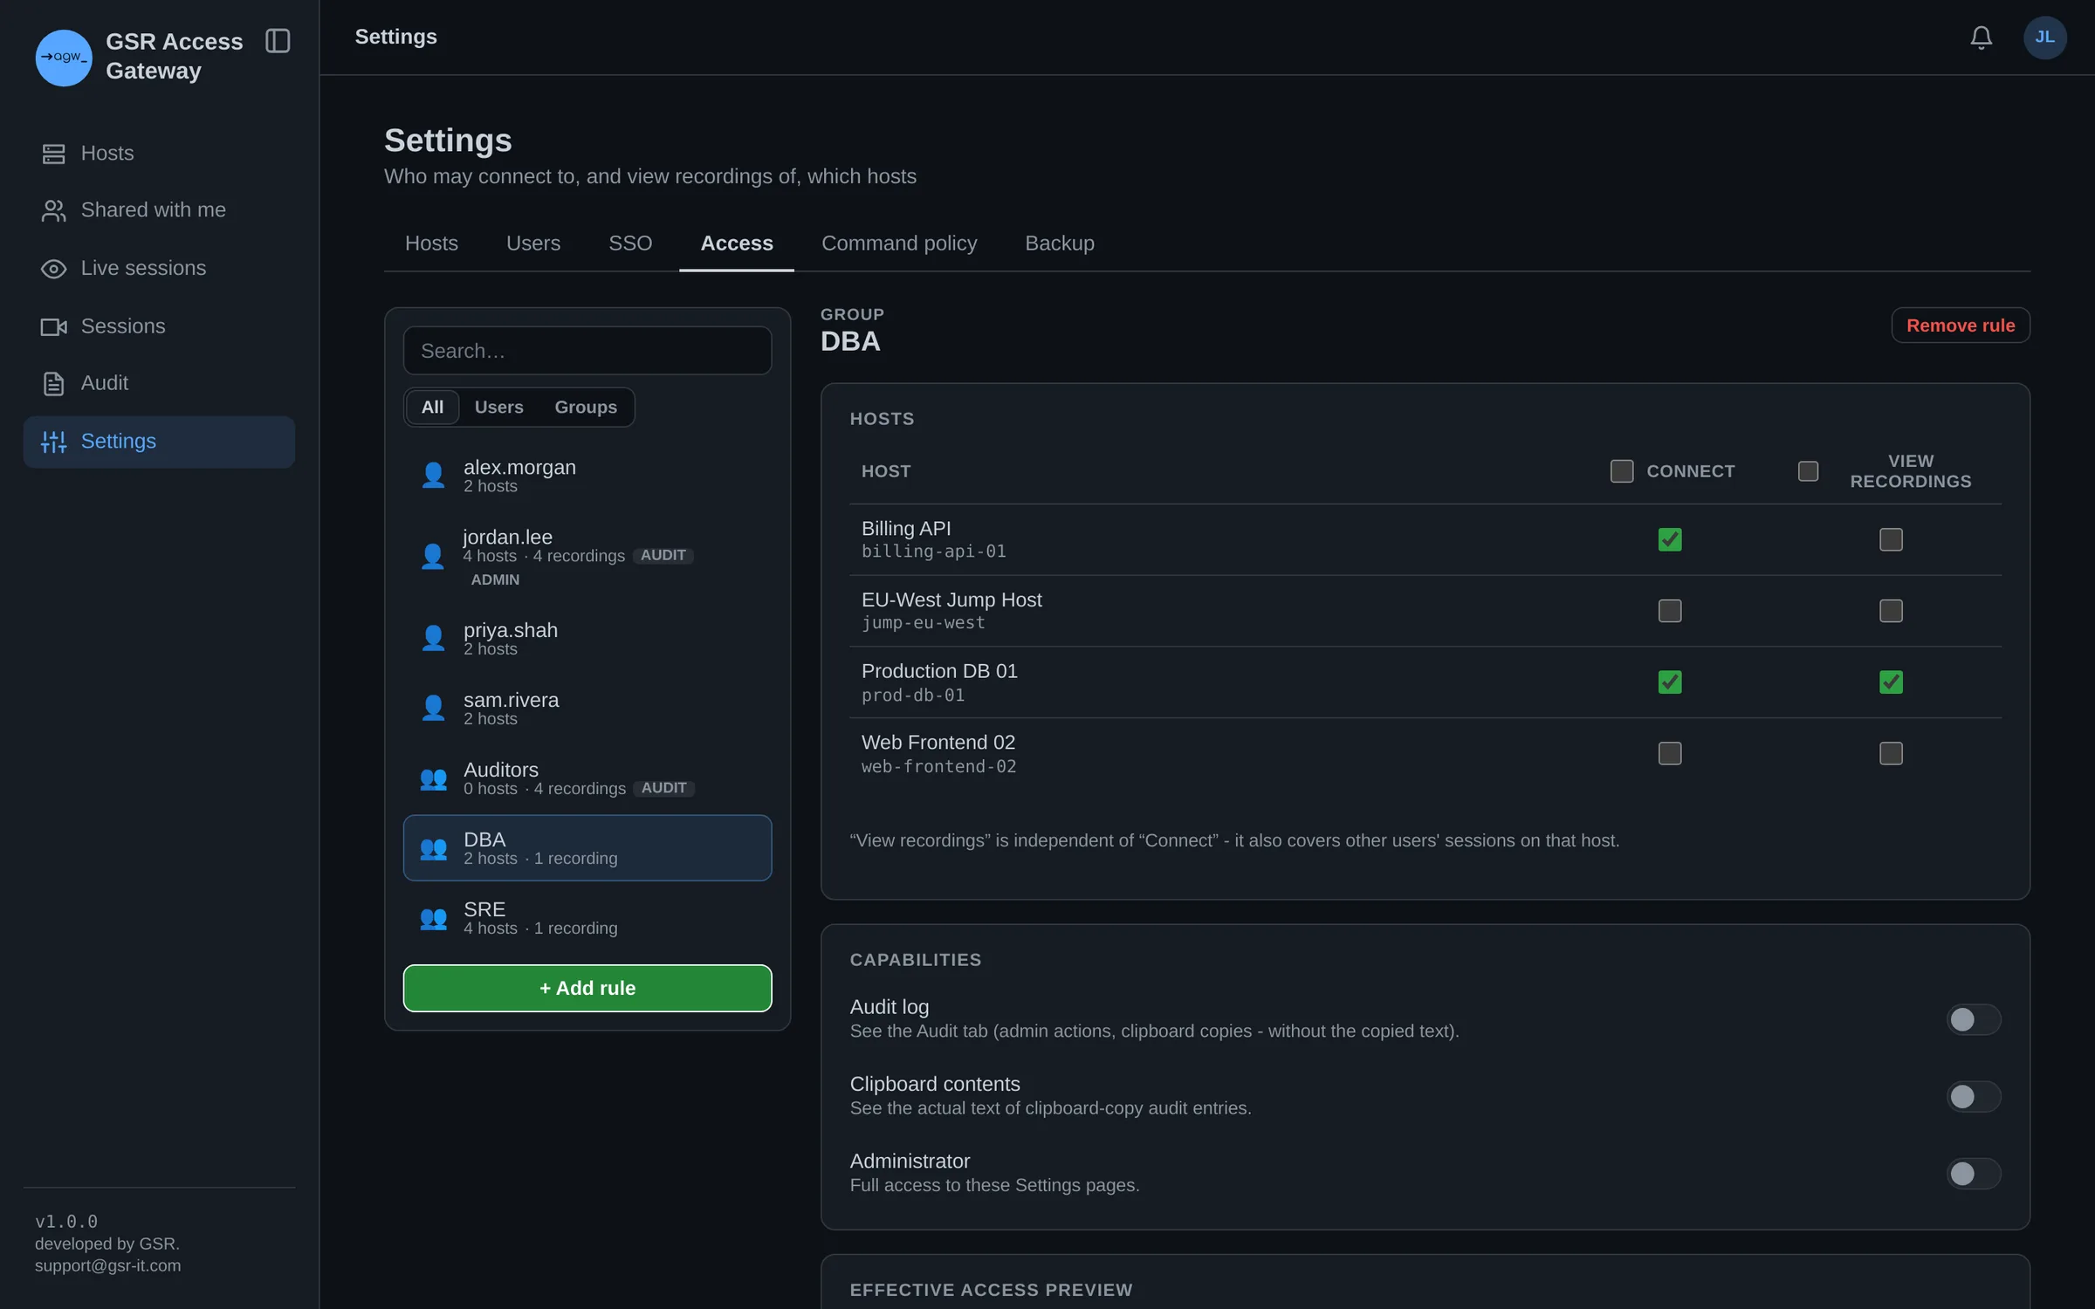Enable the Administrator capability
This screenshot has height=1309, width=2095.
click(1974, 1174)
